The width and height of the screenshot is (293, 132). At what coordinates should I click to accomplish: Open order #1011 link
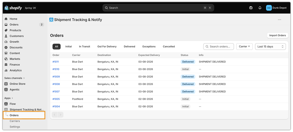point(56,62)
